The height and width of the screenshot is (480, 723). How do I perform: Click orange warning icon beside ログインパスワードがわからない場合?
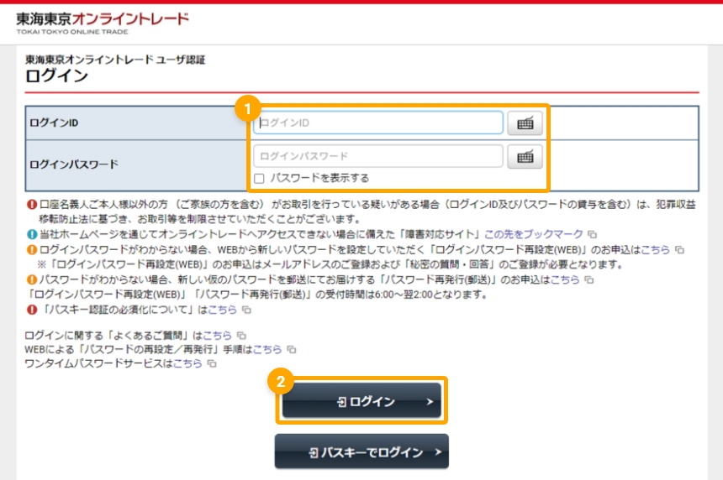tap(32, 250)
